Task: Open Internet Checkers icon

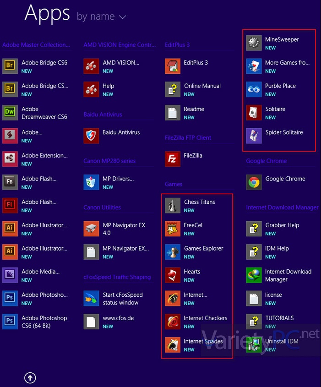Action: (x=173, y=322)
